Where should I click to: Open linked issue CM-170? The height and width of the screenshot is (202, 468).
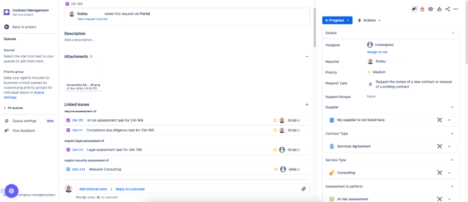click(x=78, y=121)
